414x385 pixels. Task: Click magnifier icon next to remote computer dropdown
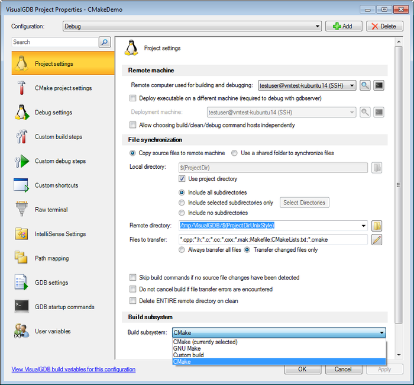click(x=365, y=85)
